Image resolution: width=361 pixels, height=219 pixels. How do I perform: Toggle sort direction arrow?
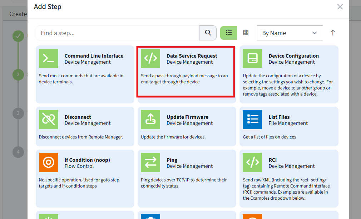pos(333,33)
